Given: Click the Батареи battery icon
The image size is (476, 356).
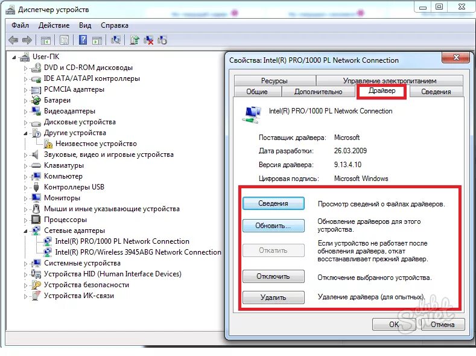Looking at the screenshot, I should (36, 100).
